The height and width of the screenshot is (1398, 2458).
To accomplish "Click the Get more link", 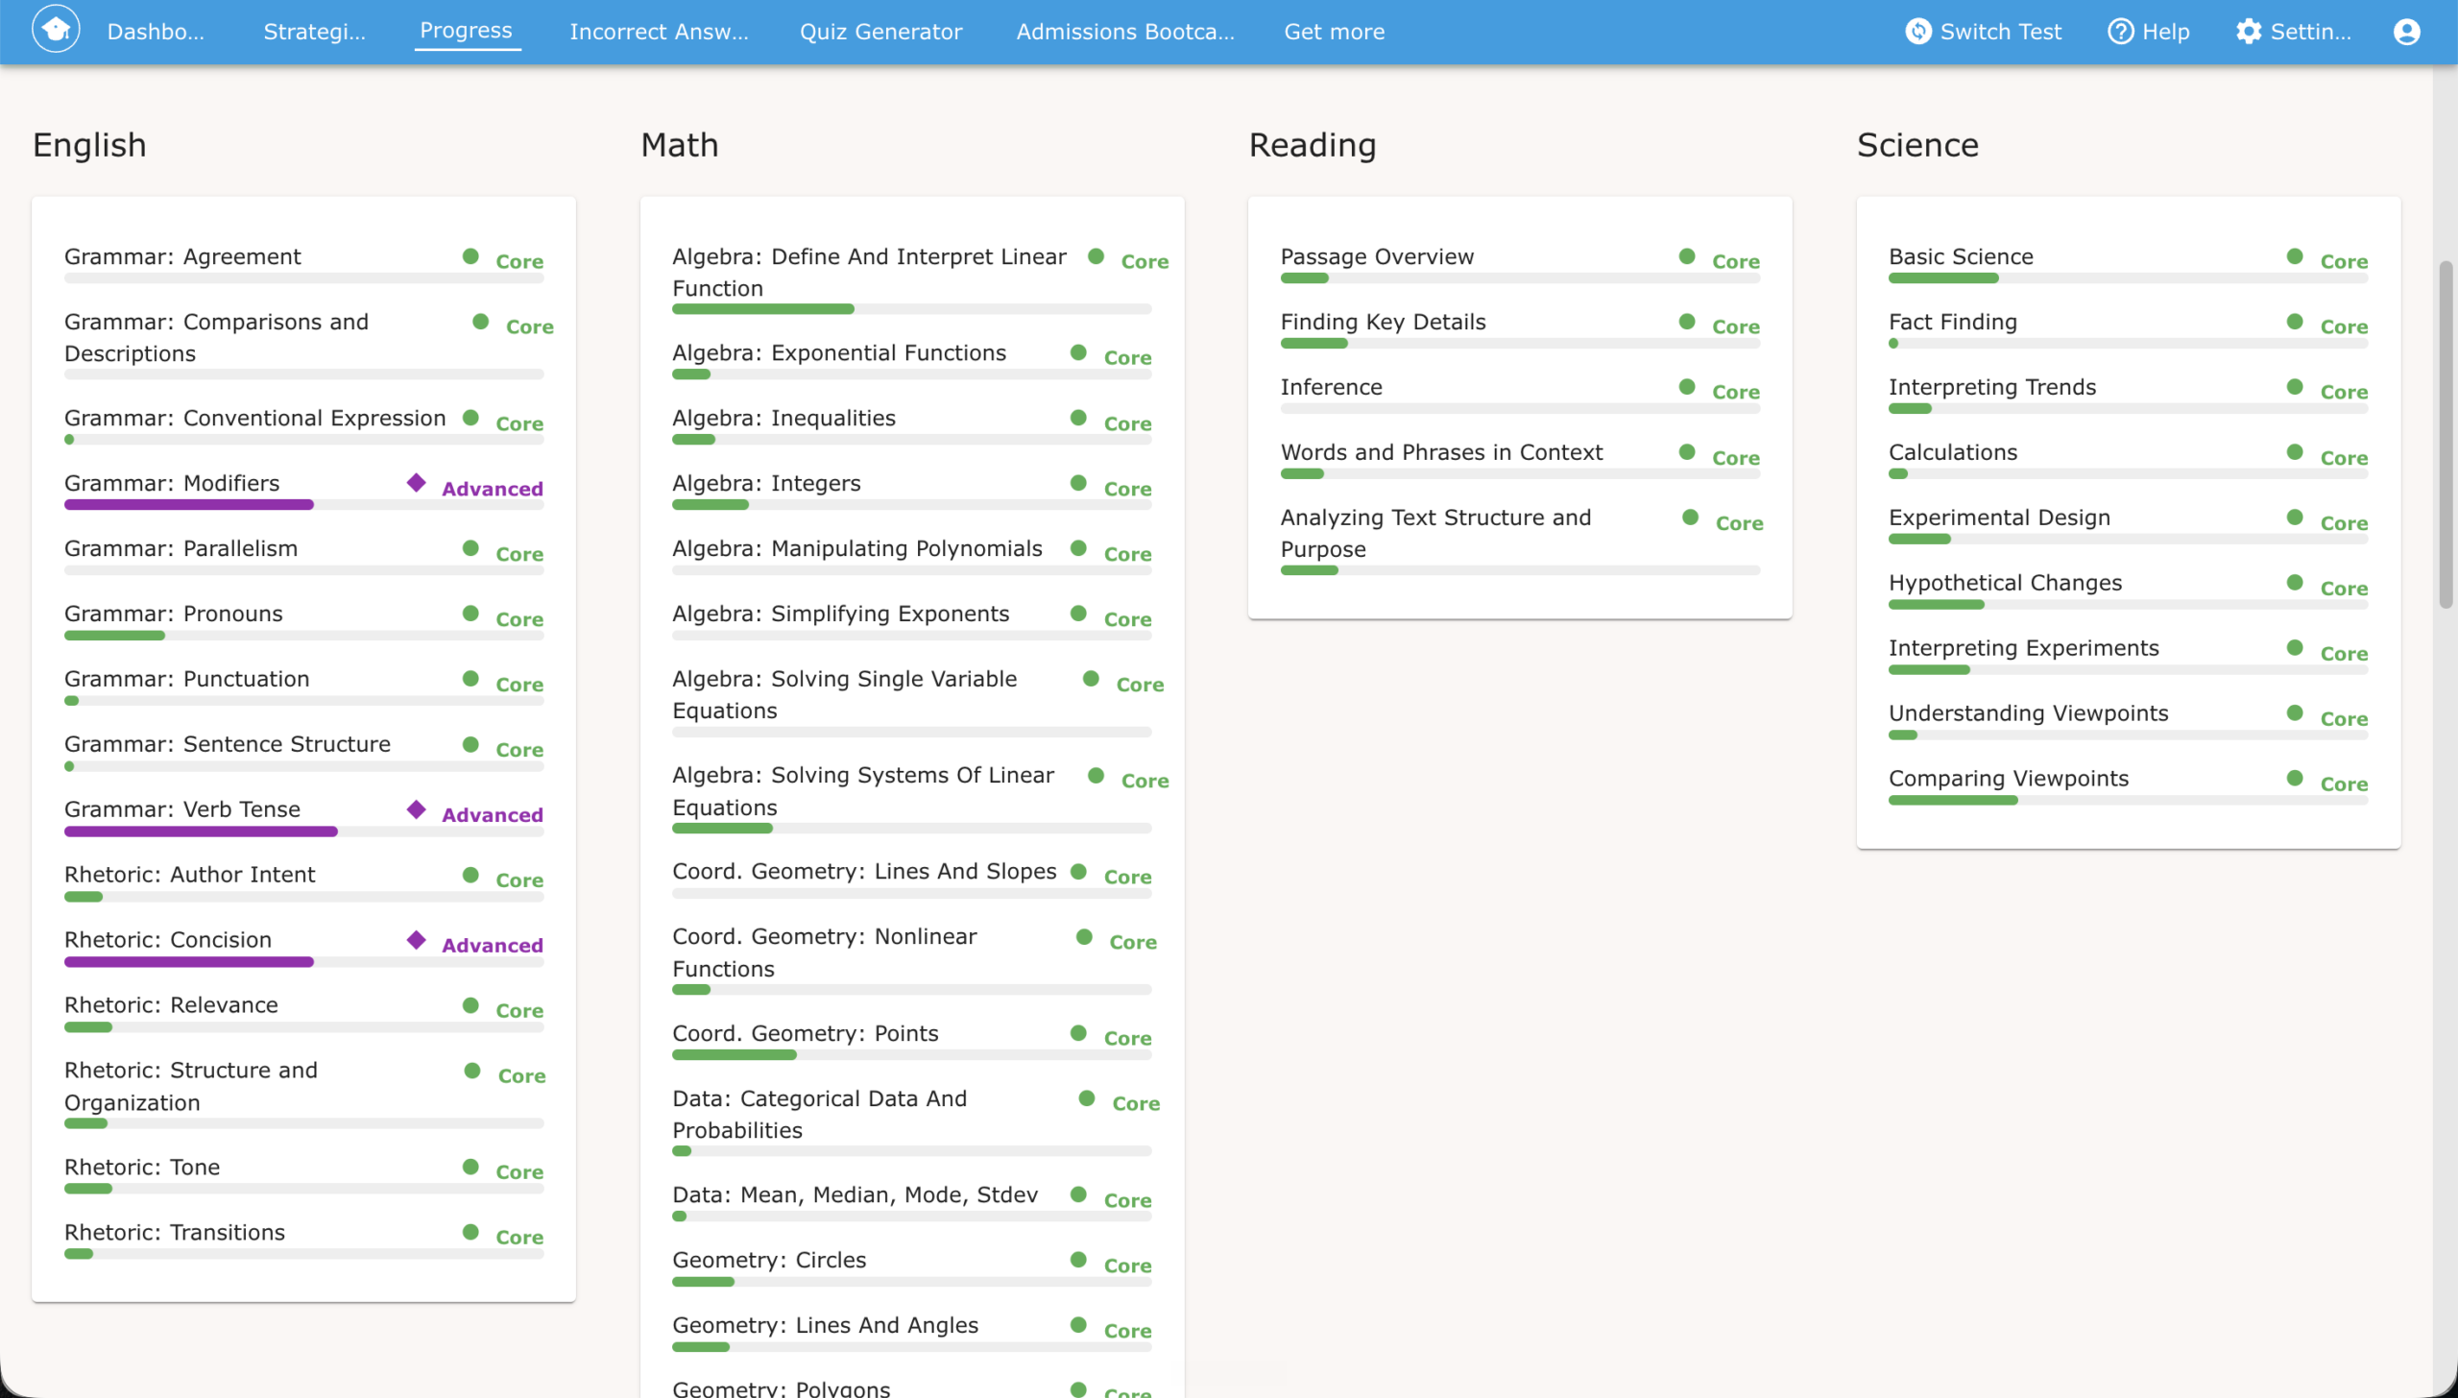I will tap(1335, 32).
